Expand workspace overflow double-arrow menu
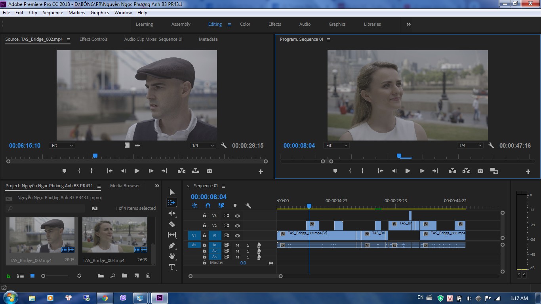 click(x=408, y=24)
